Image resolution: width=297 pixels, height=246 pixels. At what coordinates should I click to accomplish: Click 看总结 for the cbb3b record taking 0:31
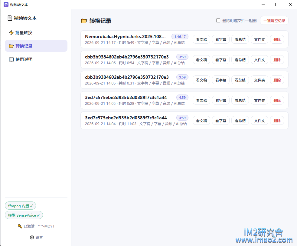click(240, 80)
